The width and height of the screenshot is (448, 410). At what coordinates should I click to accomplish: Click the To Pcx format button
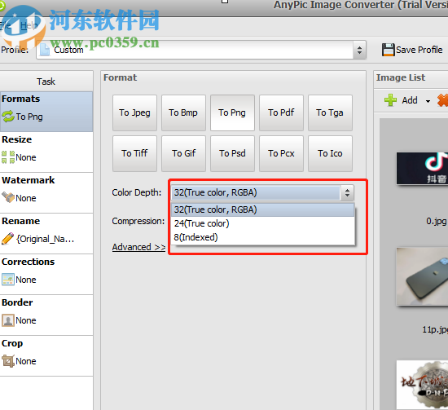coord(281,153)
